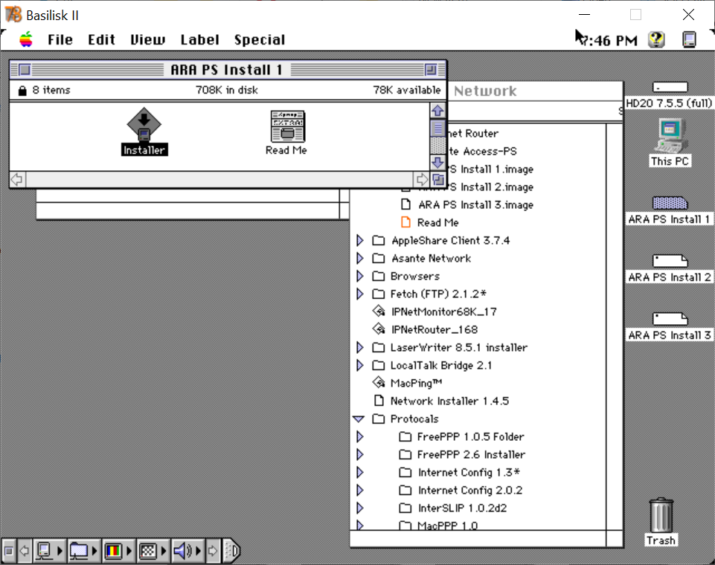The height and width of the screenshot is (565, 715).
Task: Select the Trash icon
Action: (661, 515)
